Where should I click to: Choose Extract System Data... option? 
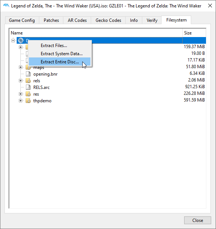tap(60, 54)
